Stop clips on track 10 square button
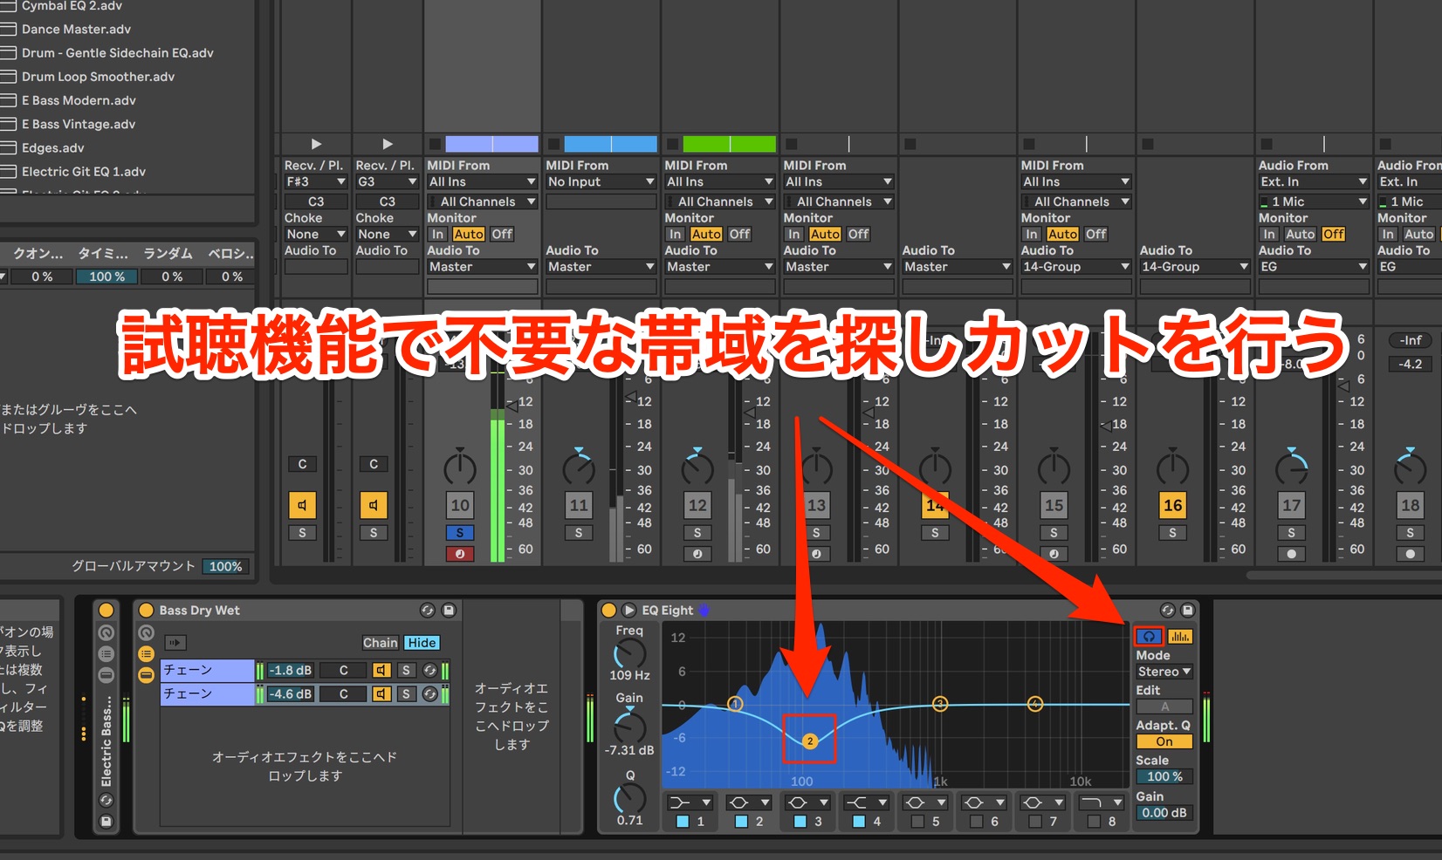Image resolution: width=1442 pixels, height=860 pixels. click(435, 144)
